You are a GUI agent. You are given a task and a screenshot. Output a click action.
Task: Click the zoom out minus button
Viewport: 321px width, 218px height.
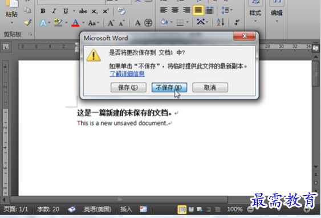point(250,209)
